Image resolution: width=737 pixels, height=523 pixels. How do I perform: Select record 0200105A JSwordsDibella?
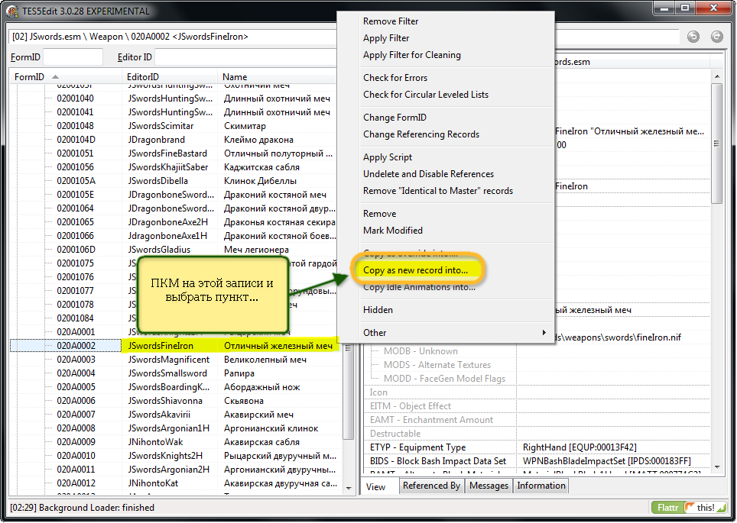tap(174, 181)
